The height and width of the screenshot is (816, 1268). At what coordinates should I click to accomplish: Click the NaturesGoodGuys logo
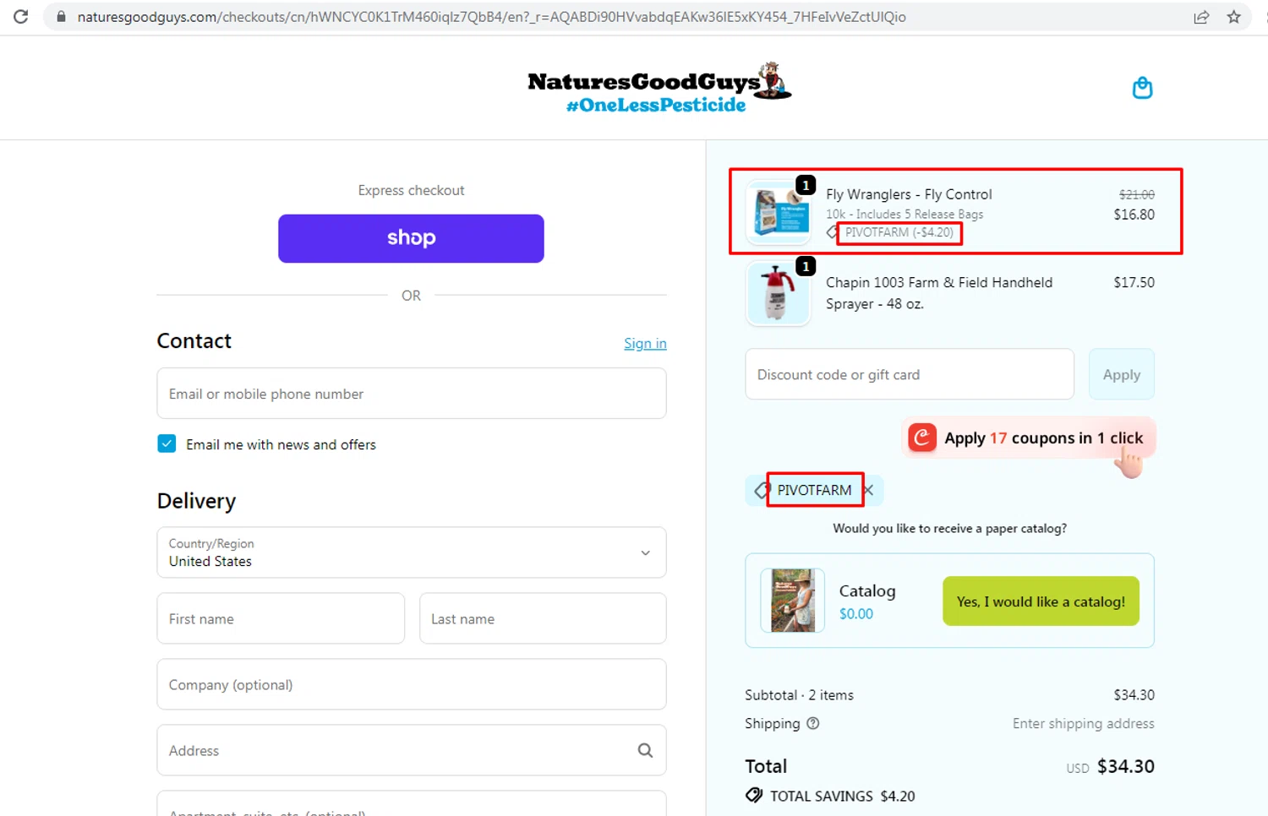tap(659, 88)
